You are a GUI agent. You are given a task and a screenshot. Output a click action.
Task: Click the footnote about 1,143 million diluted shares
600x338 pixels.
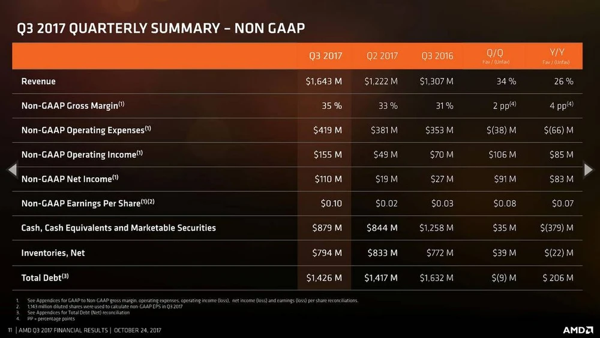pos(105,306)
